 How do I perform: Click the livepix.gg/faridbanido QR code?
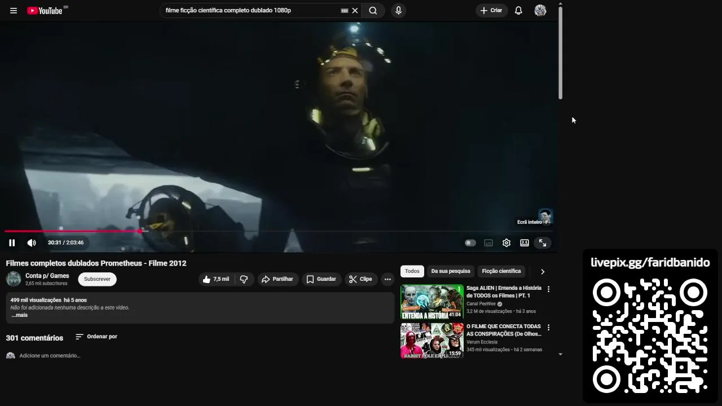point(650,337)
